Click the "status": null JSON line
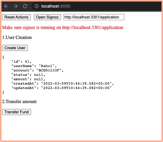This screenshot has width=163, height=142. coord(28,75)
